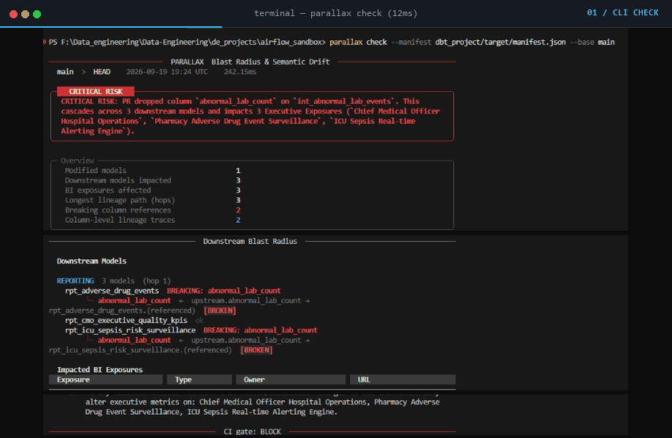Click 'BREAKING: abnormal_lab_count' beside rpt_adverse_drug_events
Screen dimensions: 672x438
point(224,291)
